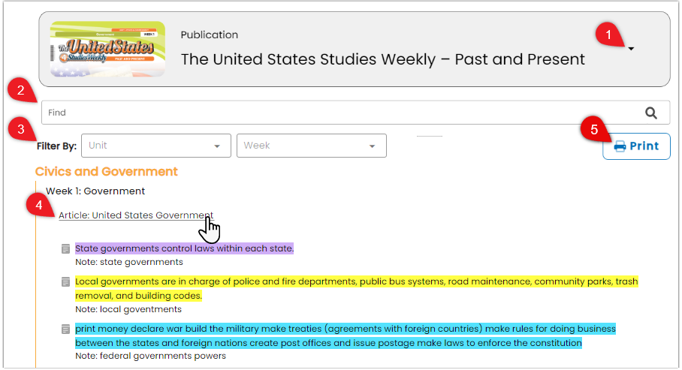Click the publication title text

383,59
